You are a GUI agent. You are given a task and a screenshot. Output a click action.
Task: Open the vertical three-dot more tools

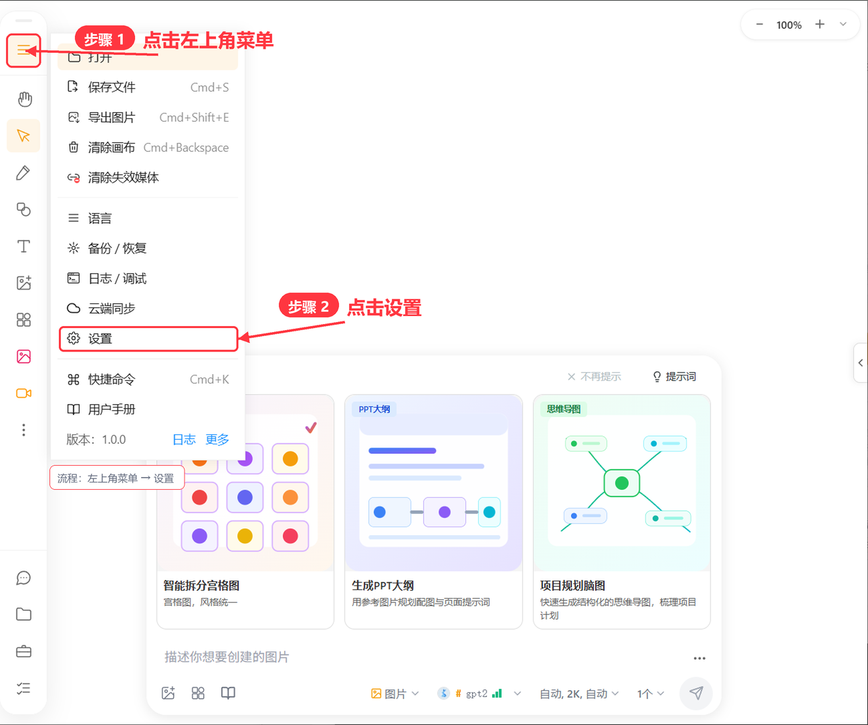coord(24,430)
